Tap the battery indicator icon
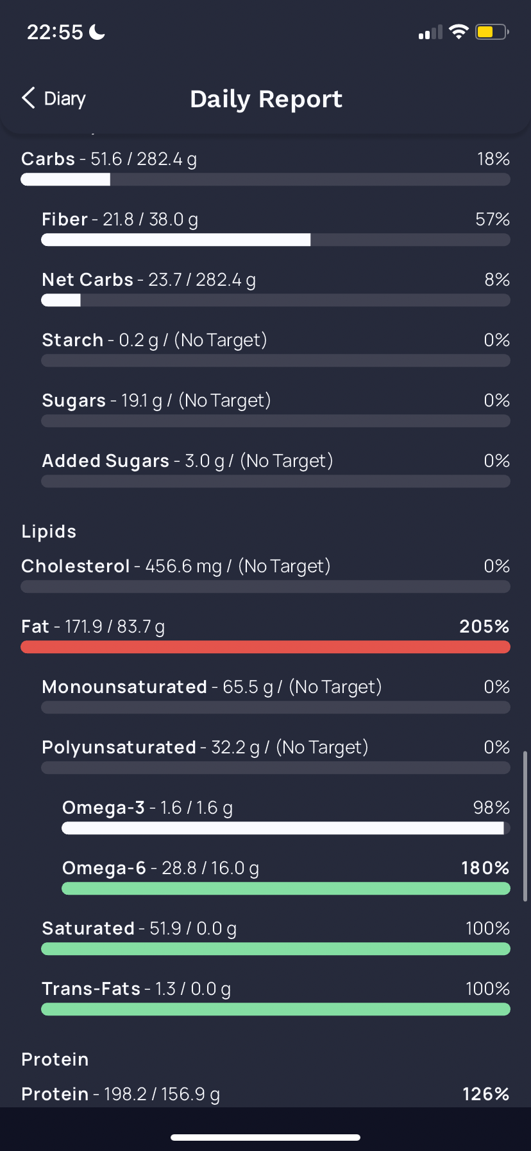 pyautogui.click(x=492, y=31)
